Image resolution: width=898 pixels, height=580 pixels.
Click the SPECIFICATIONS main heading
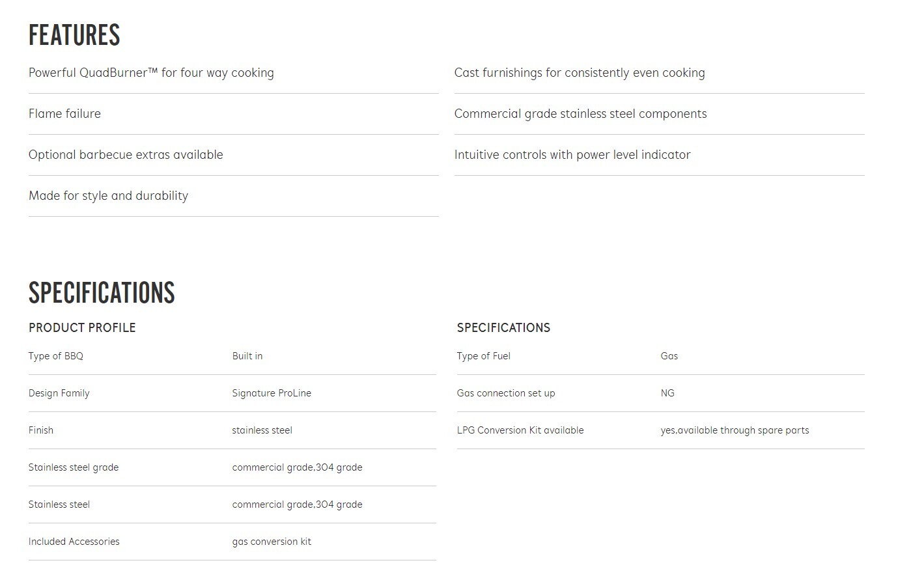102,293
